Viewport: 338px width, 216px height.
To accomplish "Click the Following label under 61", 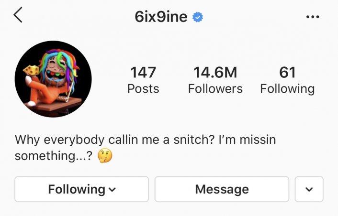I will coord(287,89).
